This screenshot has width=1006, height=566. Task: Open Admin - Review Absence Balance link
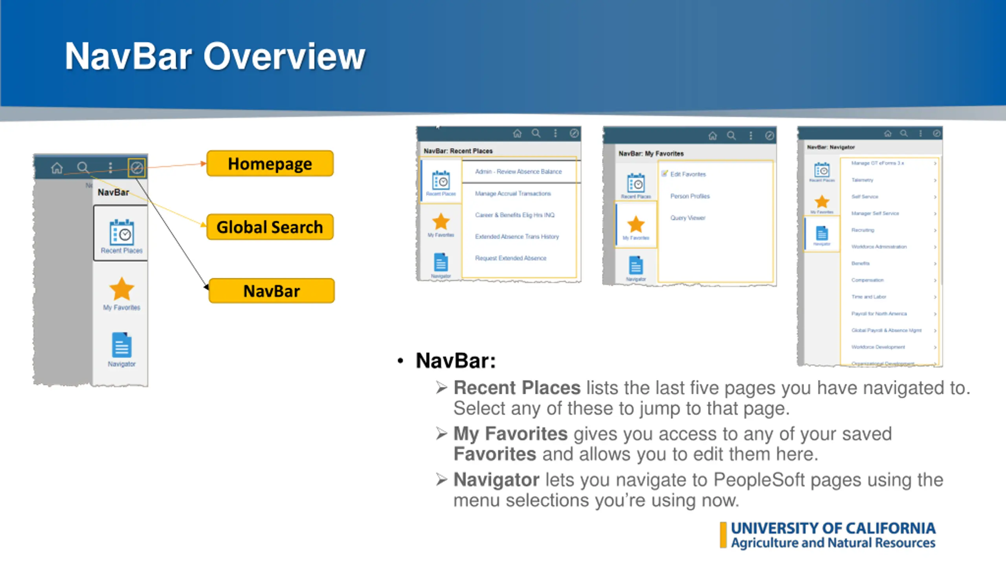tap(518, 172)
